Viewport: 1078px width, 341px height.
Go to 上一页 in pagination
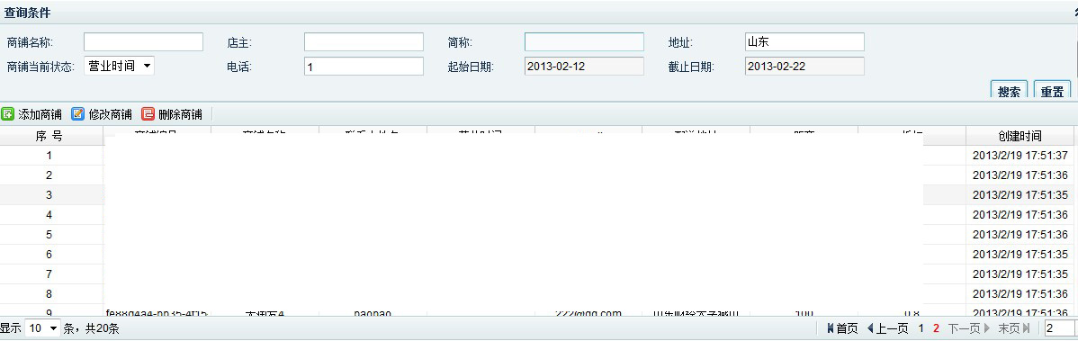point(893,328)
